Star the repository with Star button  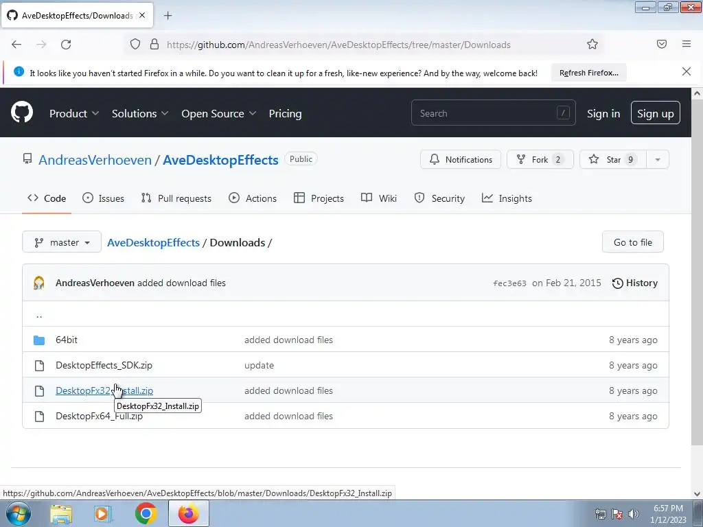click(613, 159)
